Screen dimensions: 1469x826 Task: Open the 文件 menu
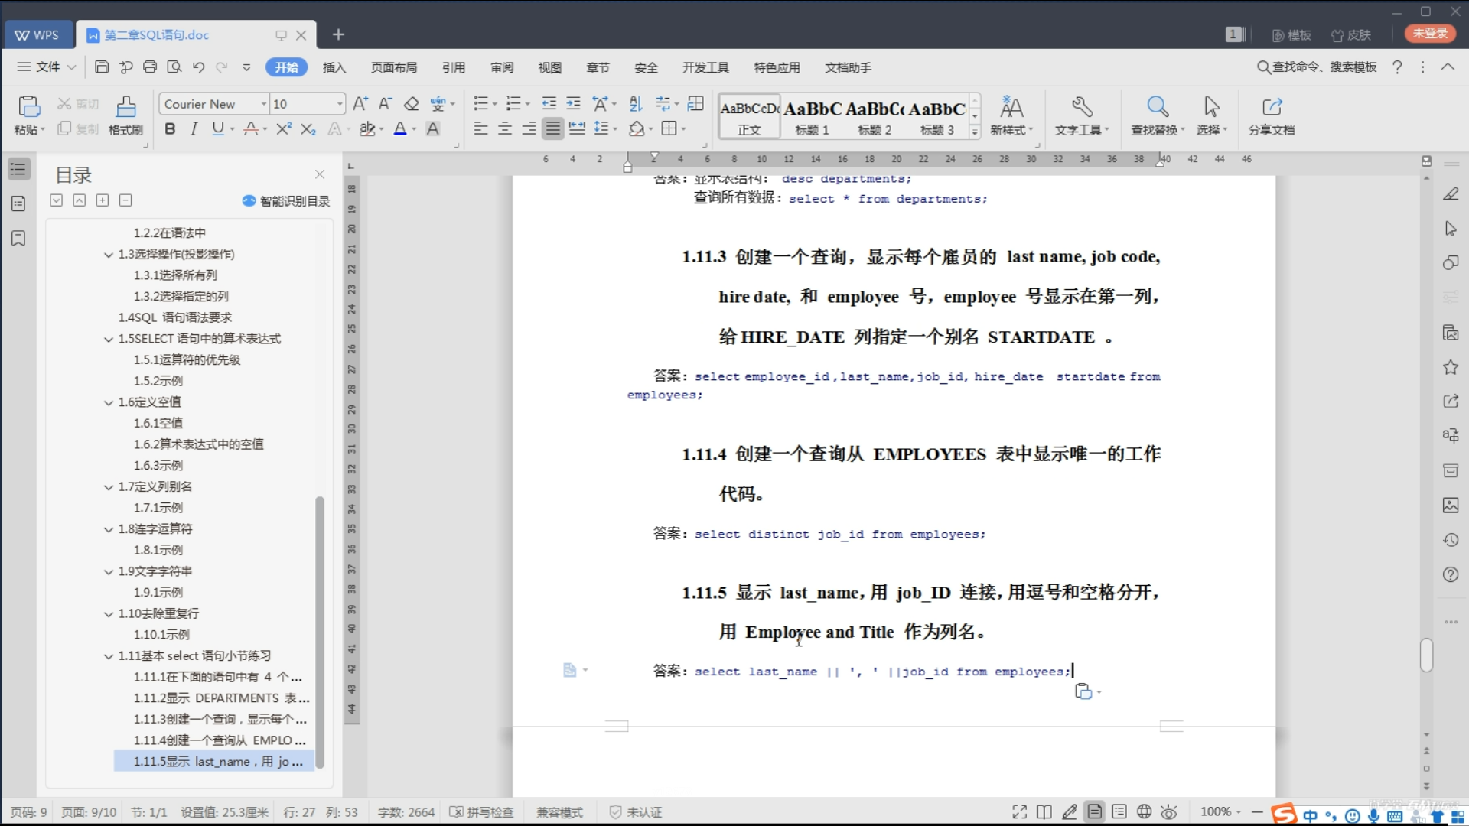point(47,67)
